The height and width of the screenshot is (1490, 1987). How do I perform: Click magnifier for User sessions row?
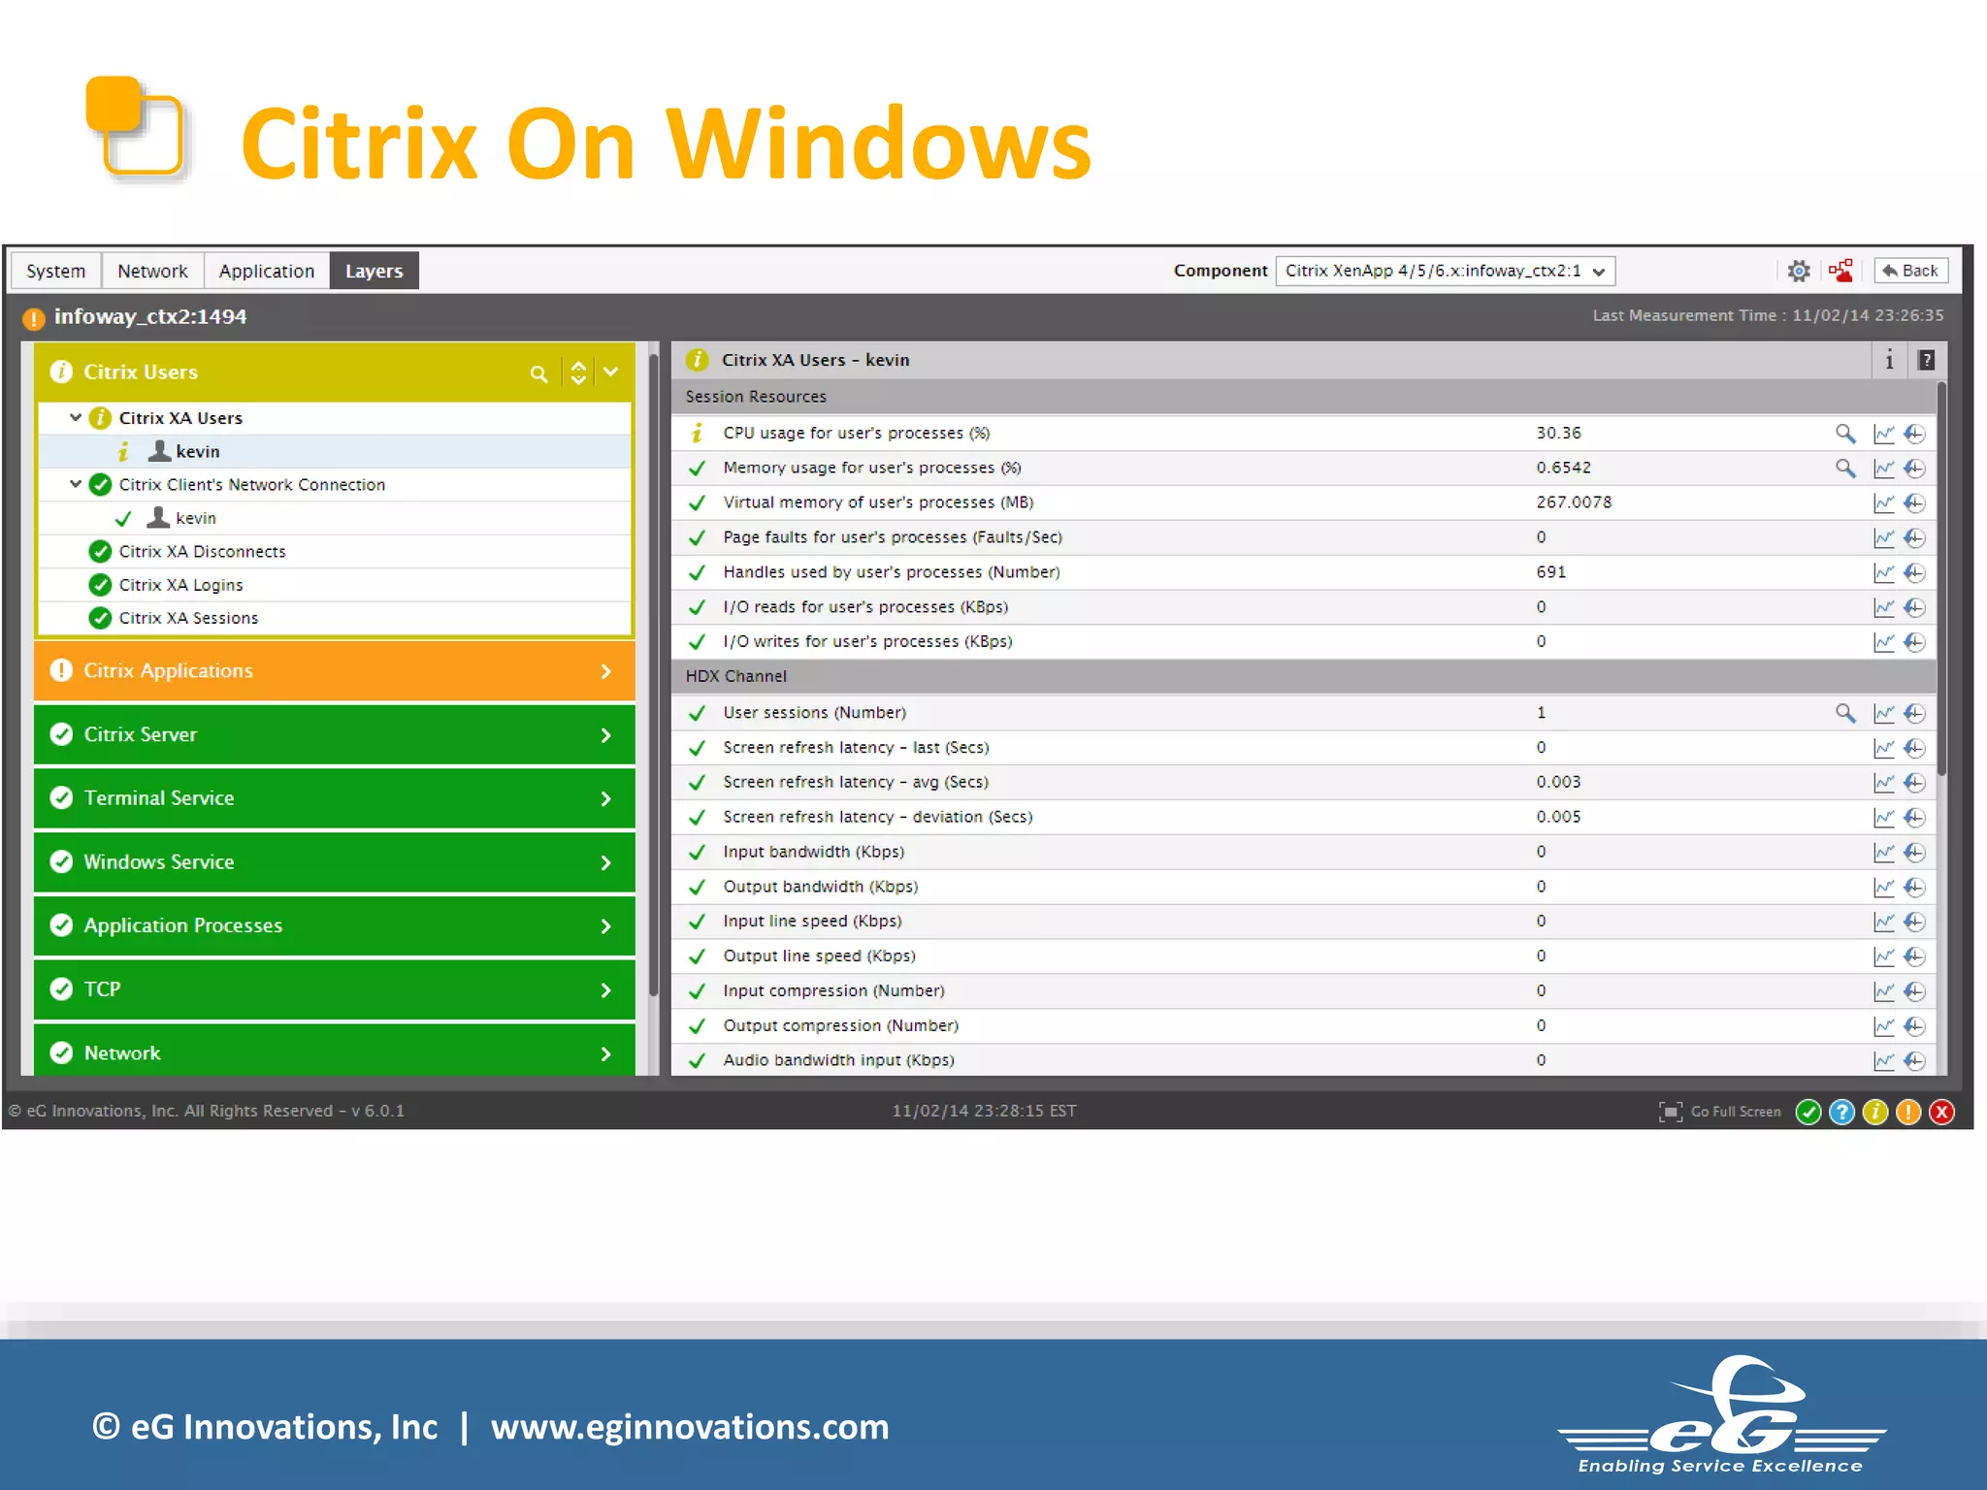click(1845, 713)
